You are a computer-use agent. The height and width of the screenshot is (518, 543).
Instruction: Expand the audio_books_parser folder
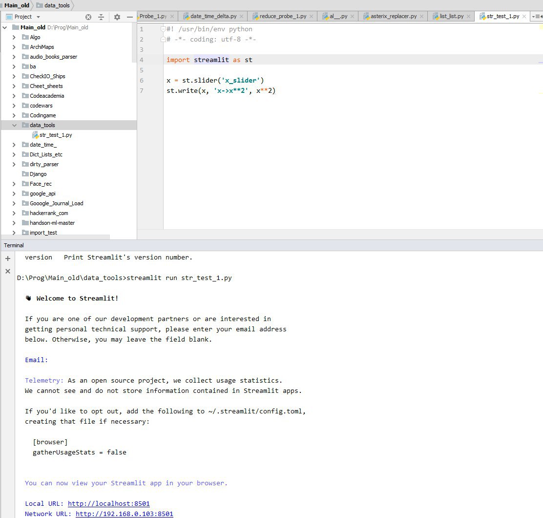click(x=14, y=57)
